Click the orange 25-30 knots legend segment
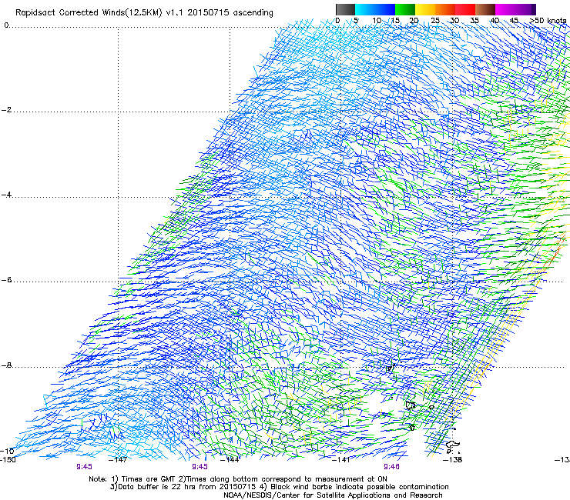The image size is (570, 500). coord(445,9)
